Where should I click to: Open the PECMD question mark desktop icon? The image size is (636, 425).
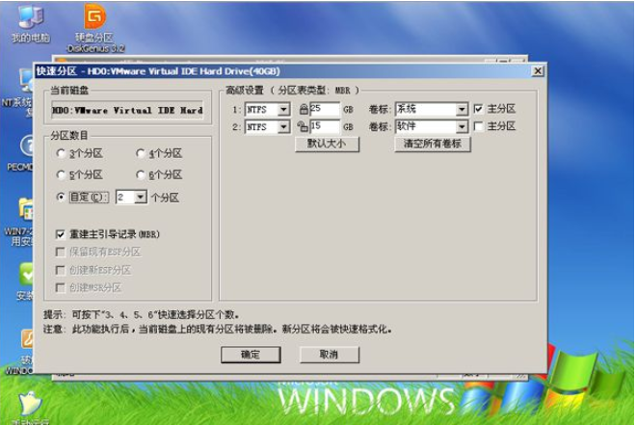tap(28, 146)
